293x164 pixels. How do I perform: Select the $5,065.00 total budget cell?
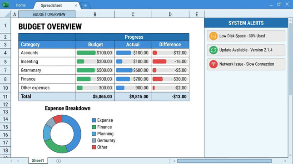pos(95,97)
